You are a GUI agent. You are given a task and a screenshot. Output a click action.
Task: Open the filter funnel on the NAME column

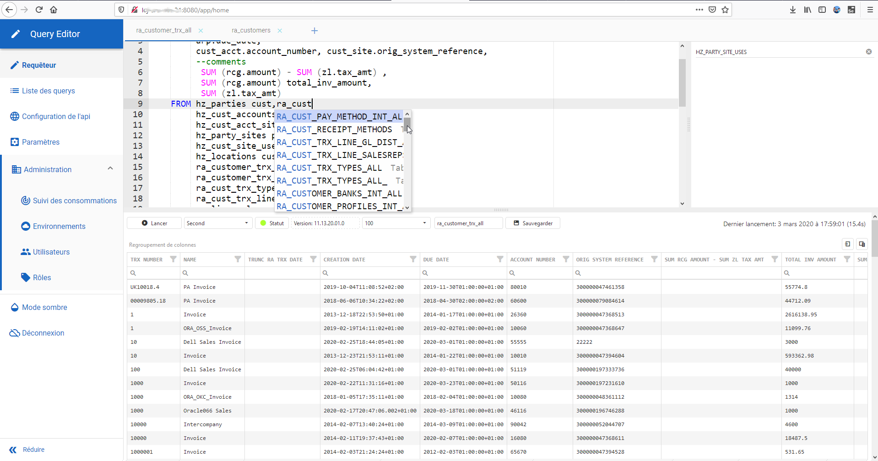pyautogui.click(x=238, y=259)
